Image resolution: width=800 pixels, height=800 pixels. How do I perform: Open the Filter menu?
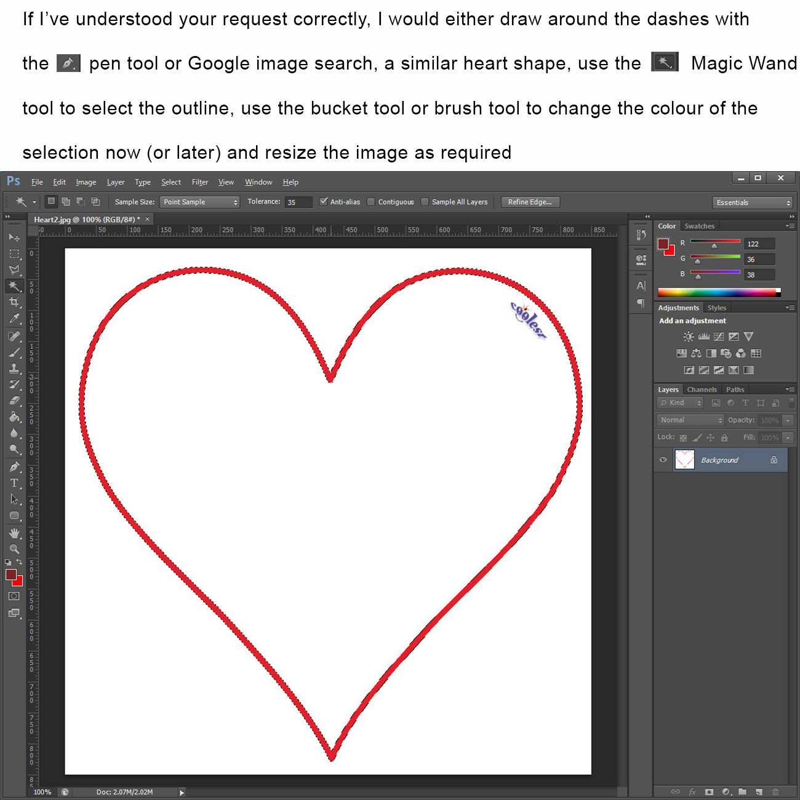click(x=199, y=182)
